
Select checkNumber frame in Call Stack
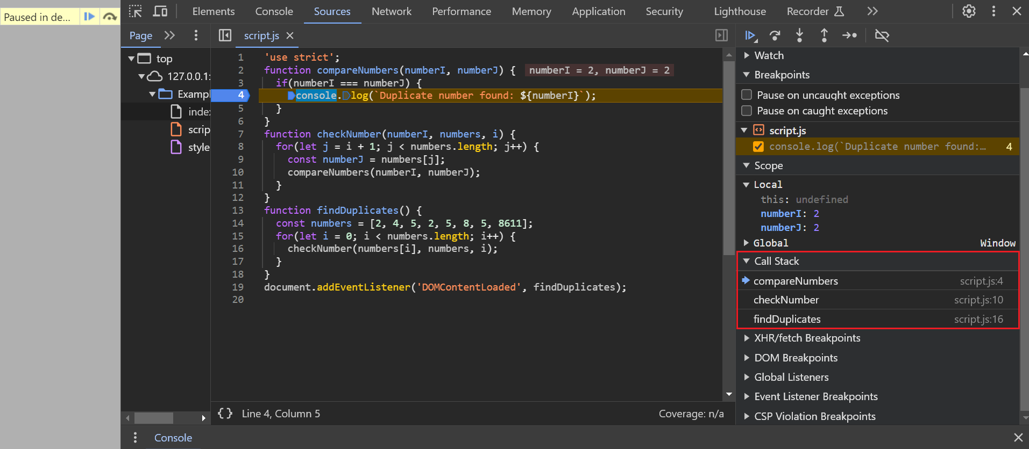786,300
